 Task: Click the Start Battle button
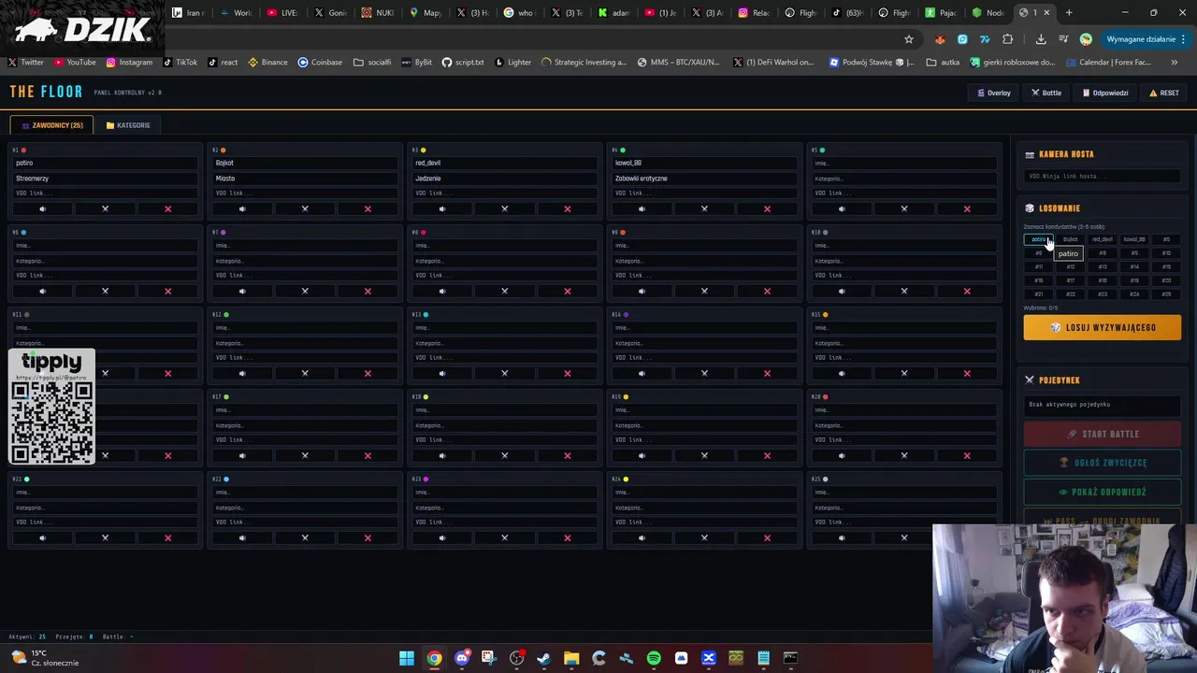click(x=1103, y=434)
